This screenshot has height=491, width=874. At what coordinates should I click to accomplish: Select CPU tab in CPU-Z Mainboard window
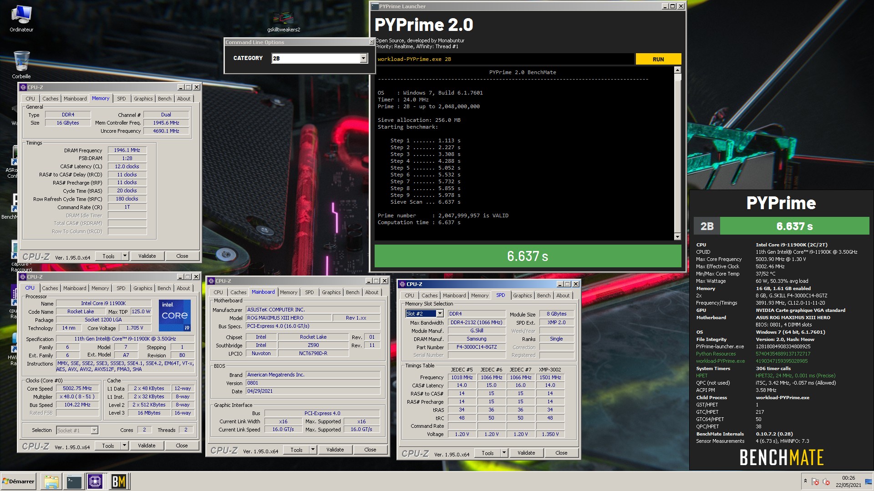click(x=218, y=292)
